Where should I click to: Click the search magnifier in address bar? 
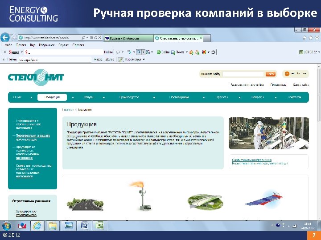[83, 38]
